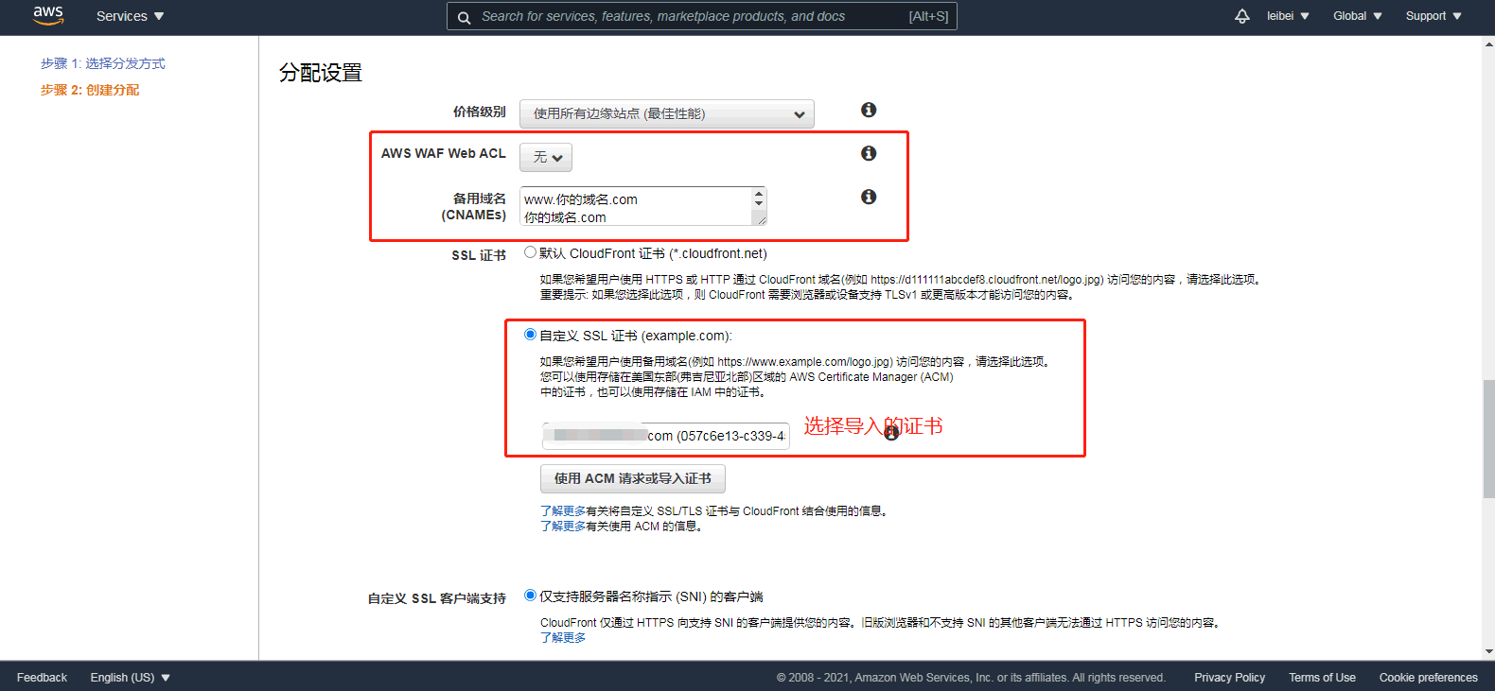Show info icon beside certificate field
Screen dimensions: 1495x691
point(891,432)
